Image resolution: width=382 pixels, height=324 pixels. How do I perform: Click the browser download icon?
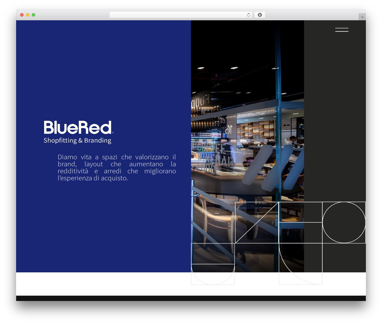pos(260,15)
